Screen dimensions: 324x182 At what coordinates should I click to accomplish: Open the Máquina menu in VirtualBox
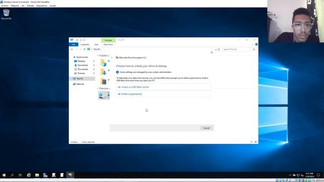click(15, 6)
